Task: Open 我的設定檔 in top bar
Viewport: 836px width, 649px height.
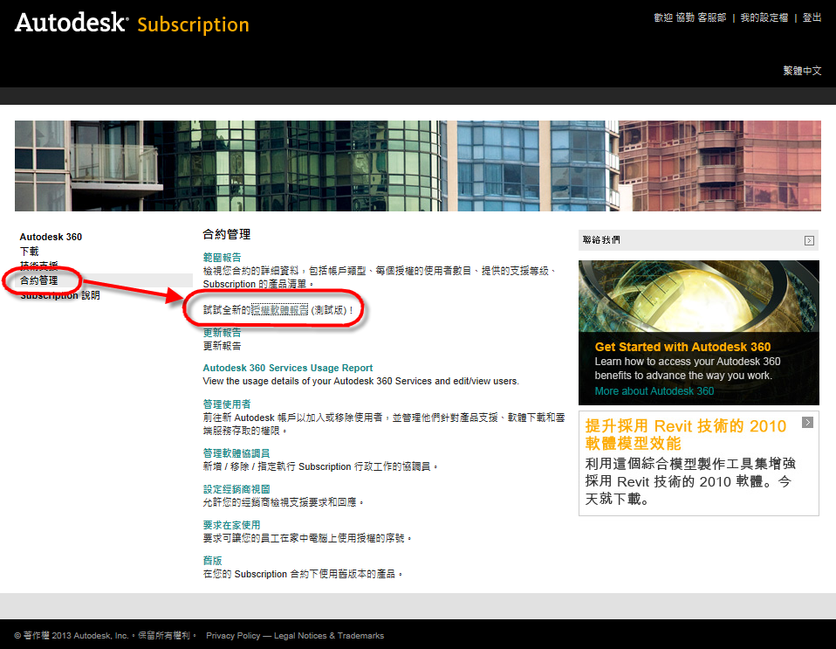Action: 764,17
